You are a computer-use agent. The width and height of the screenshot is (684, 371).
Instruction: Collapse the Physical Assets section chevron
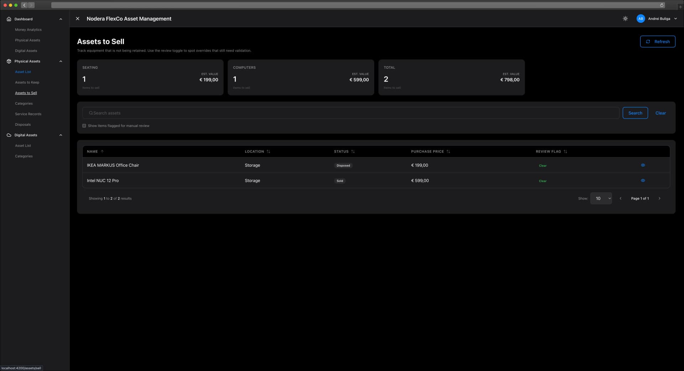pyautogui.click(x=61, y=61)
